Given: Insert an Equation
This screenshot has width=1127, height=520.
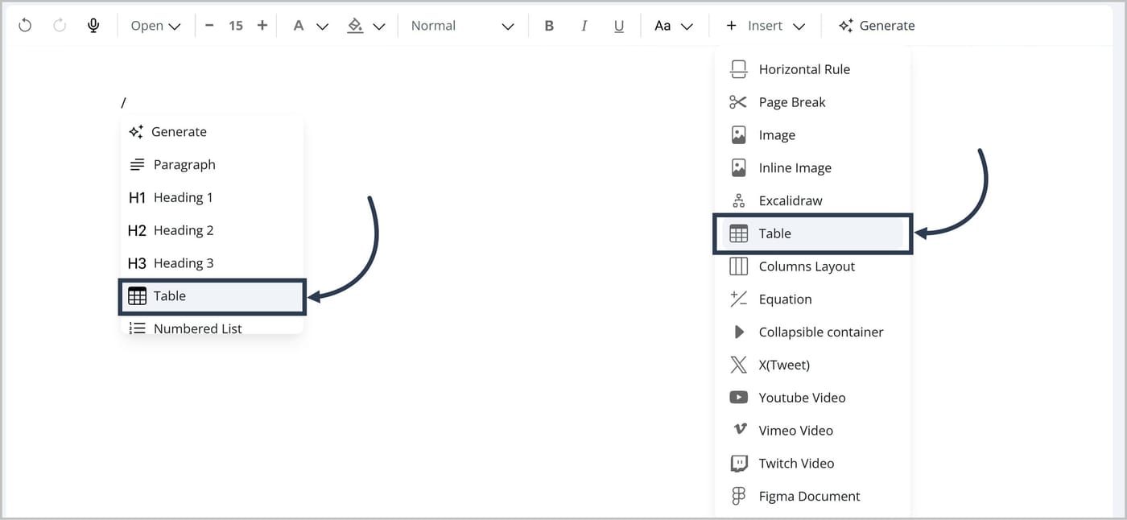Looking at the screenshot, I should pyautogui.click(x=812, y=299).
